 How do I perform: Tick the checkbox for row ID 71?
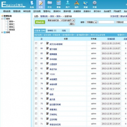coord(36,123)
